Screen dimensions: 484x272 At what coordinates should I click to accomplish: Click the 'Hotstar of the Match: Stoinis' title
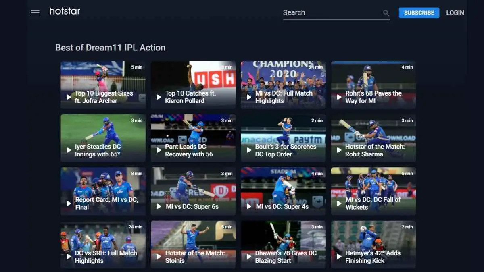point(195,257)
